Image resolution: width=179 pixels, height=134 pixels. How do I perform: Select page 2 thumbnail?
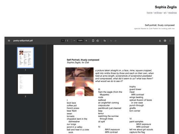pyautogui.click(x=25, y=84)
